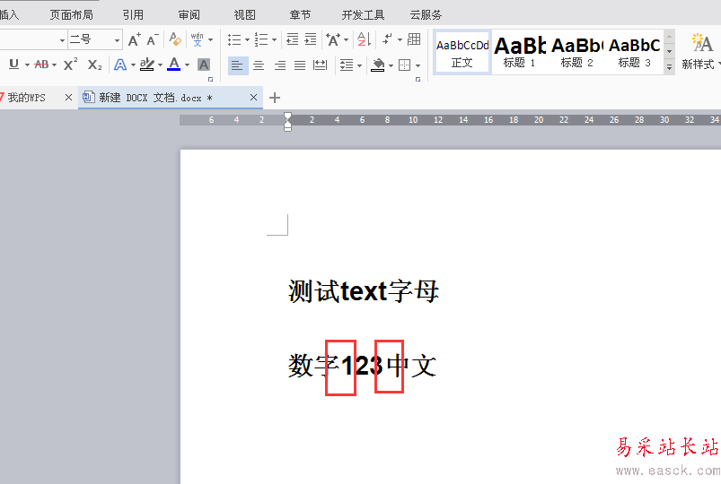This screenshot has width=721, height=484.
Task: Apply distributed alignment
Action: tap(320, 65)
